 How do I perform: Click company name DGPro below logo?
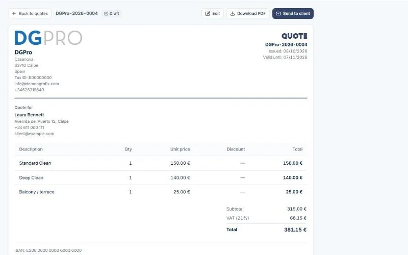coord(23,53)
